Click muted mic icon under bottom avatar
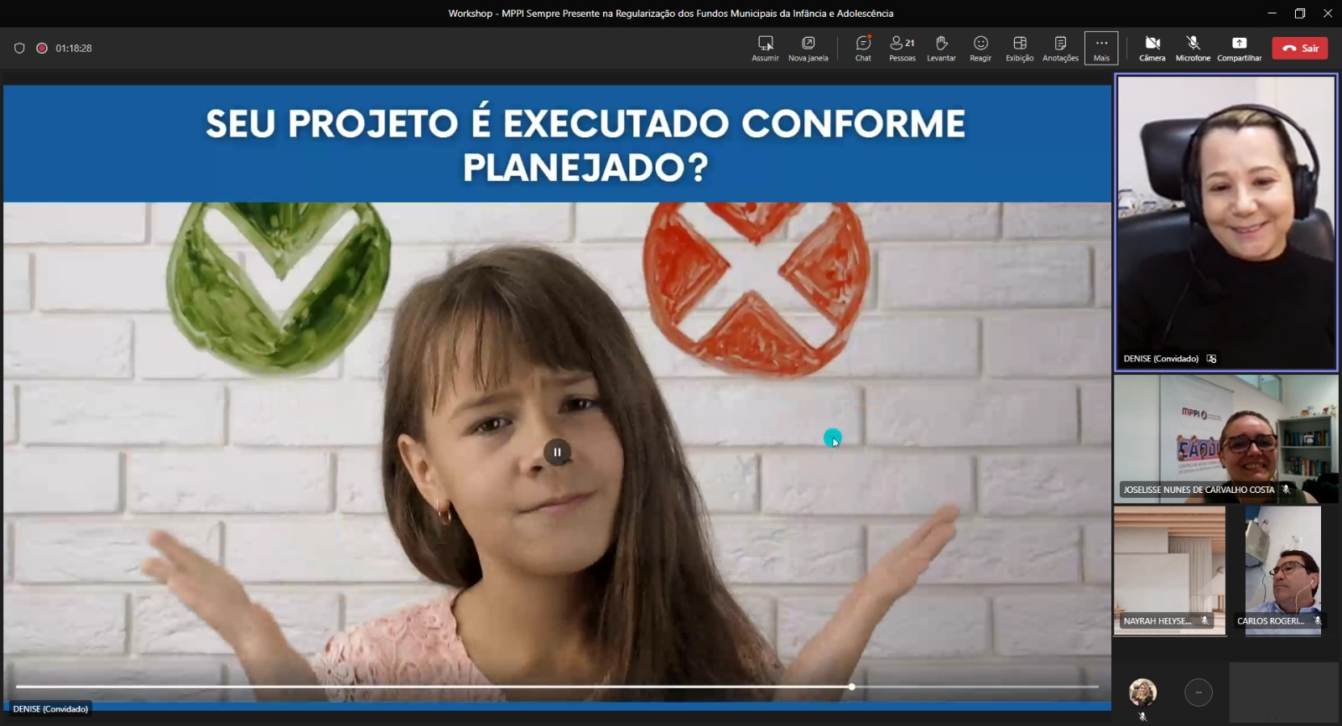Screen dimensions: 1342x726 point(1142,717)
